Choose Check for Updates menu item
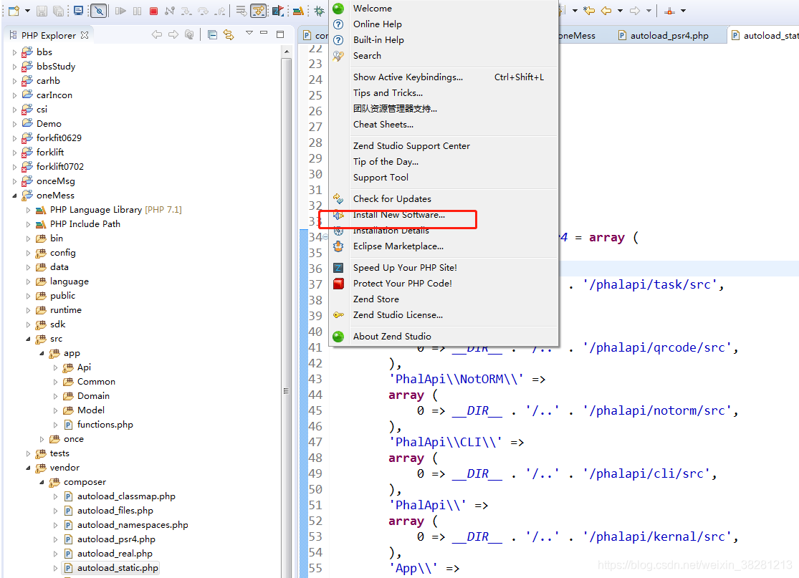 pyautogui.click(x=444, y=198)
